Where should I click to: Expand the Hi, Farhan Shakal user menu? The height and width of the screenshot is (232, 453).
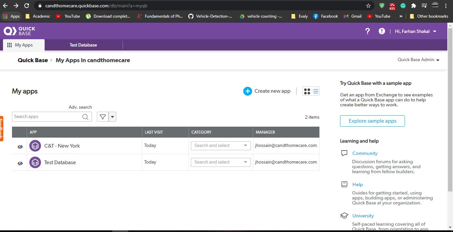[416, 31]
